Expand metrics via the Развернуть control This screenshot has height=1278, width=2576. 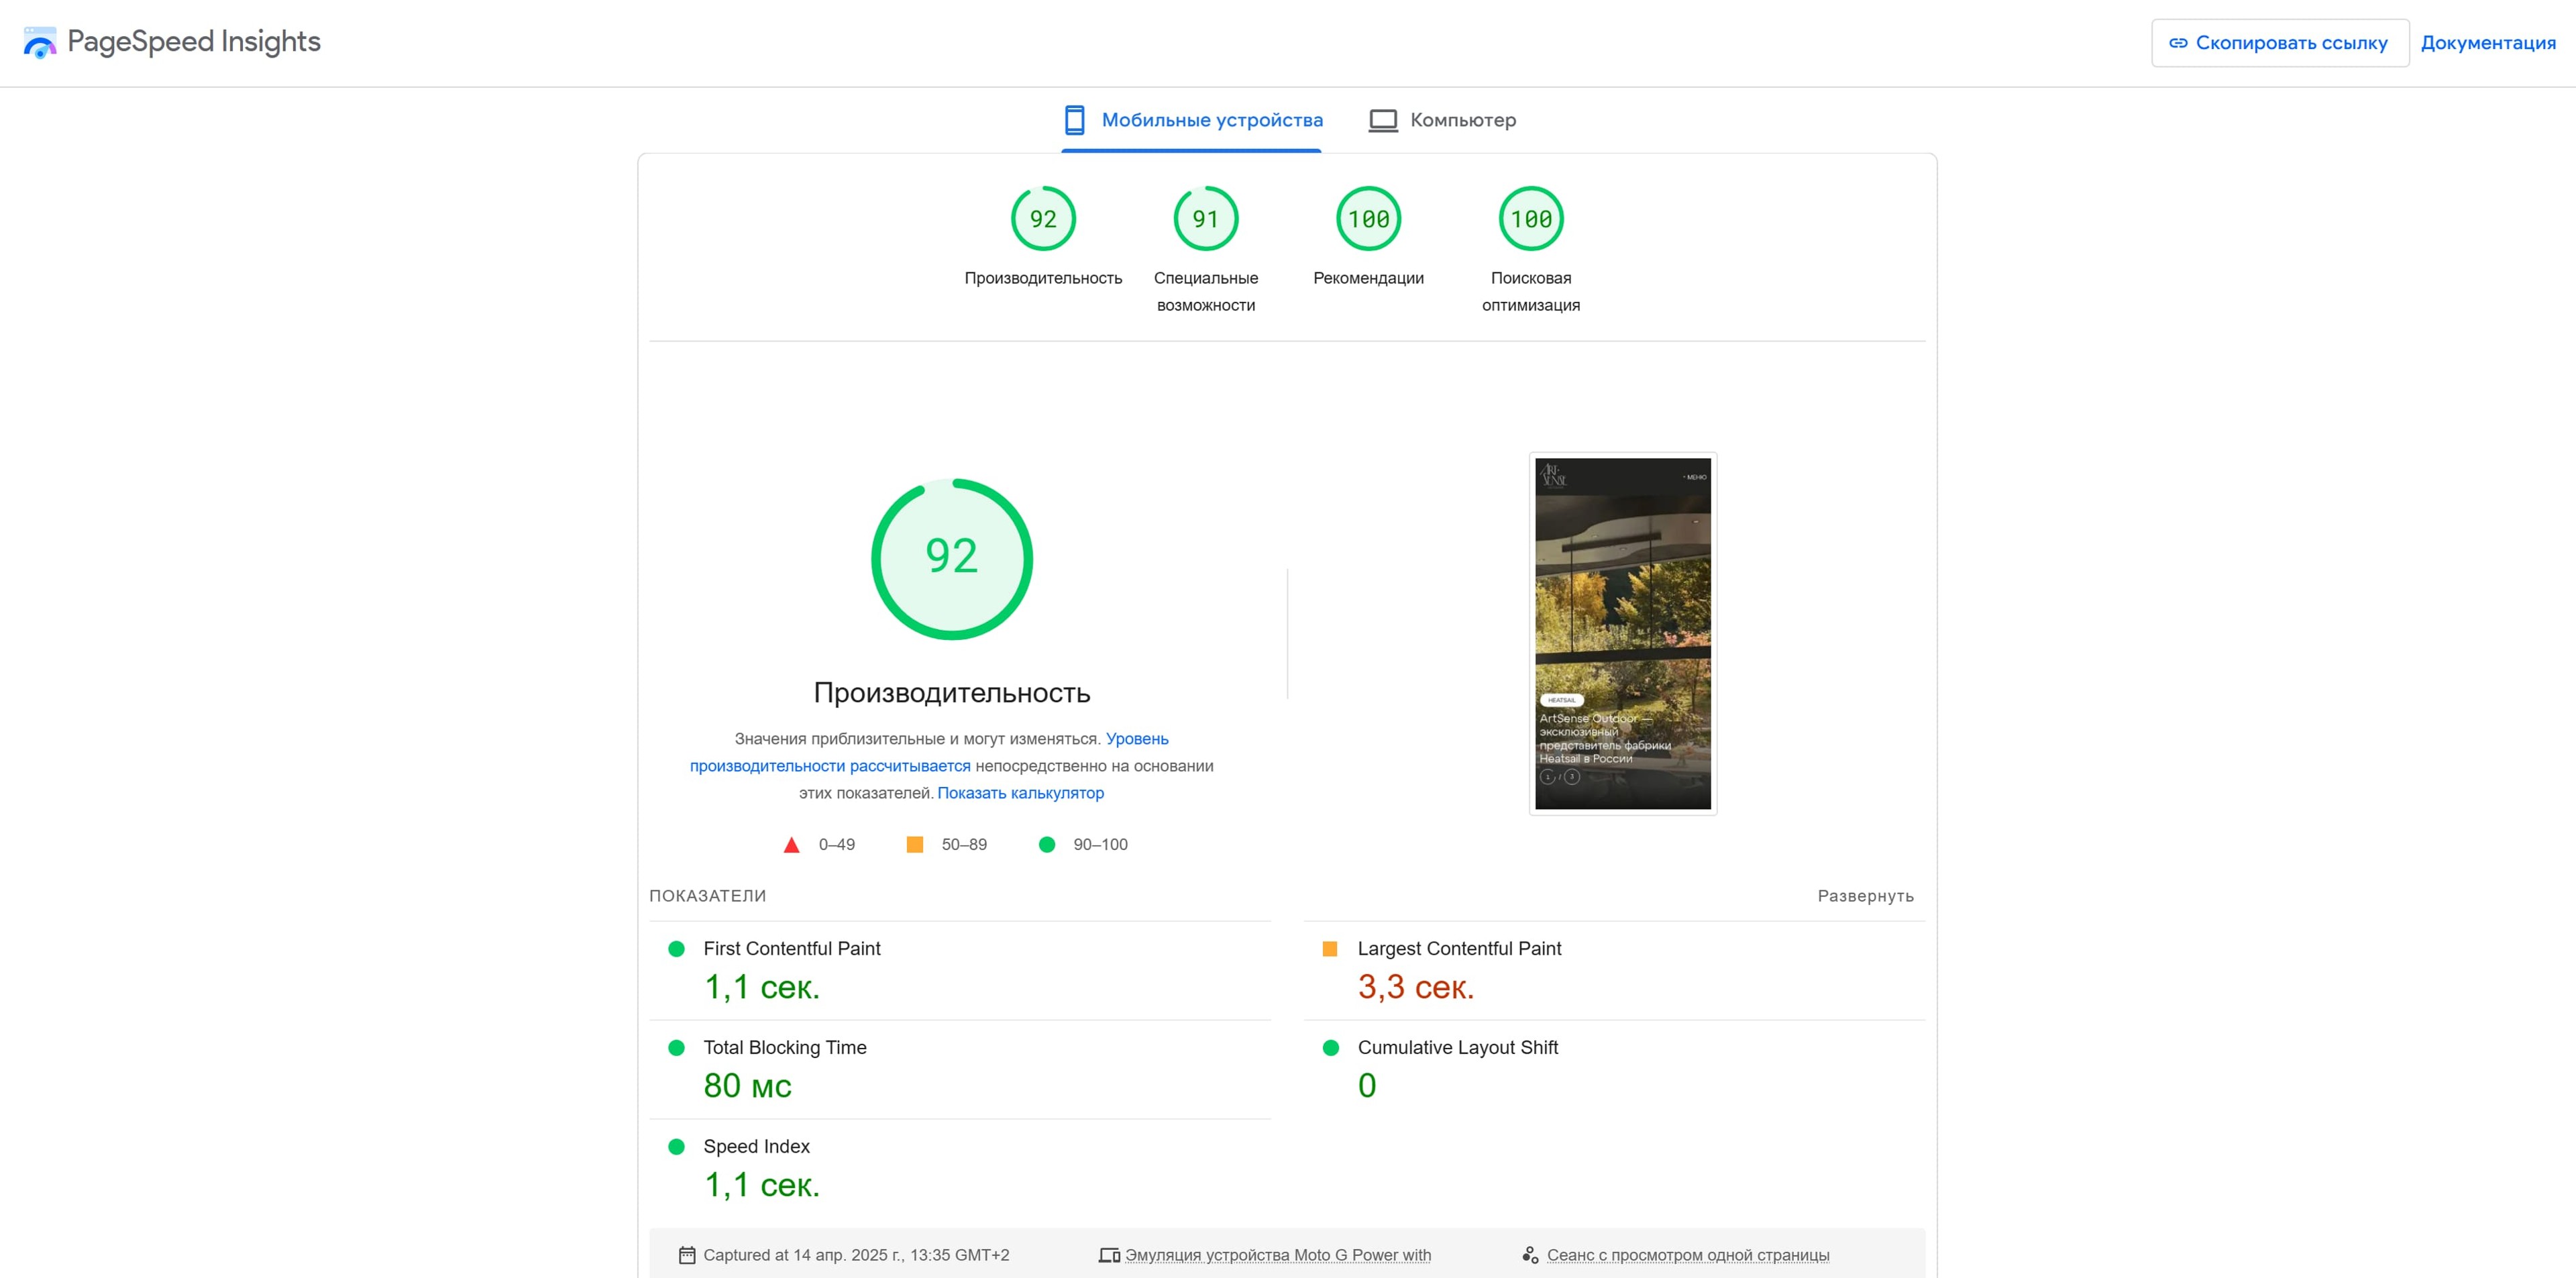[x=1864, y=896]
